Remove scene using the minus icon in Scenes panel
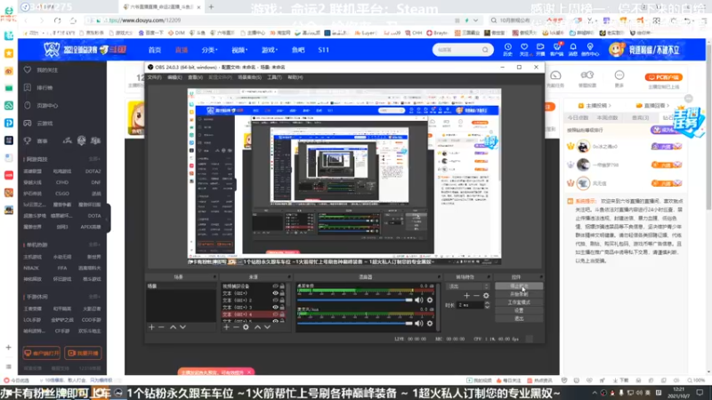 [161, 327]
